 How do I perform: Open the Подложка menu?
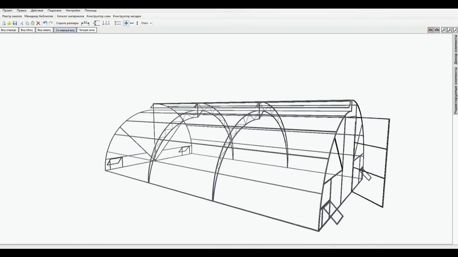(x=54, y=10)
